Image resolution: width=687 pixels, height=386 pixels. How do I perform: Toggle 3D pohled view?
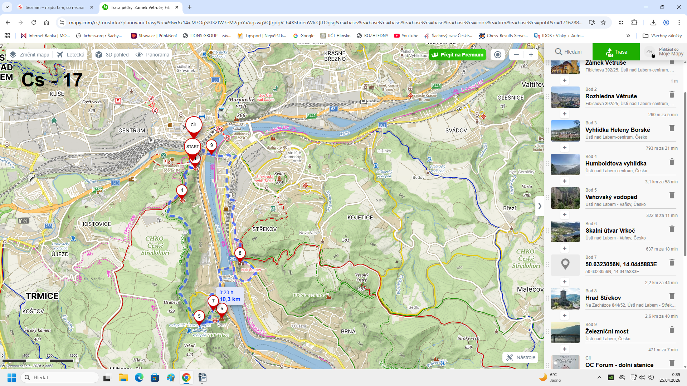point(112,55)
